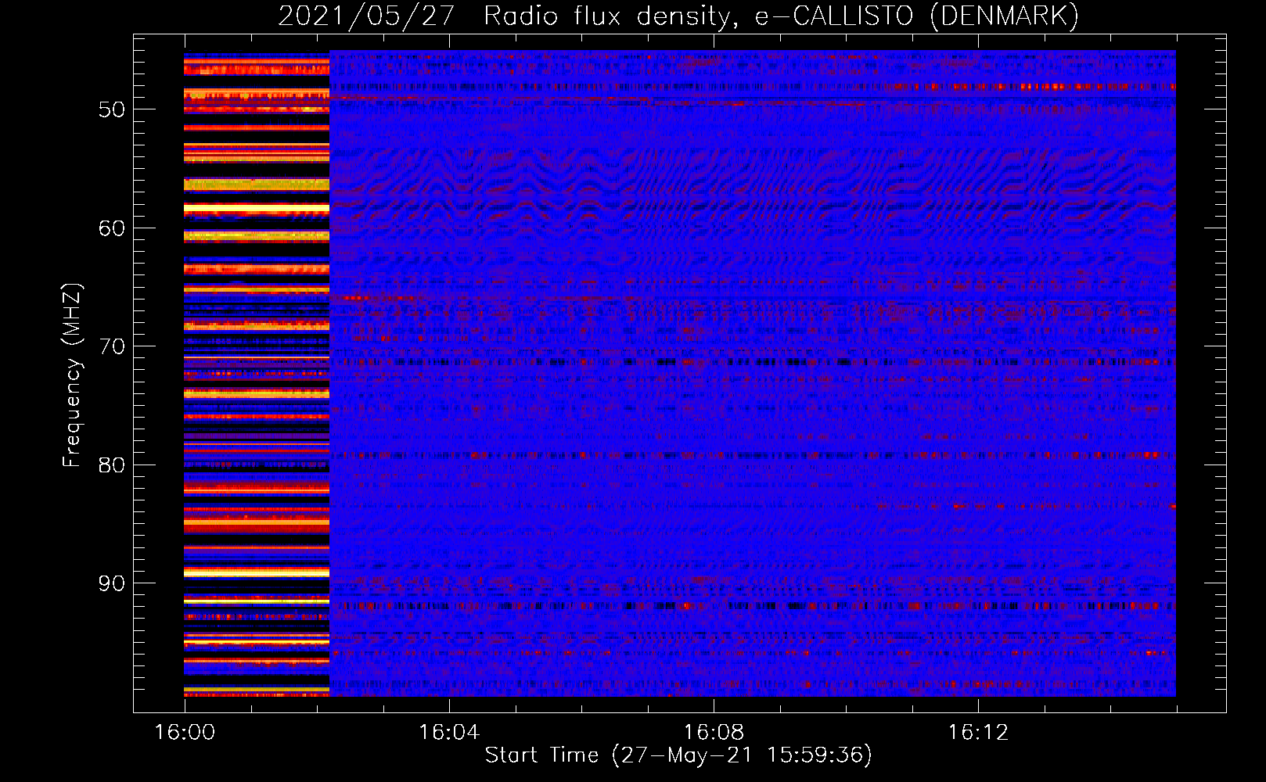
Task: Click the 16:12 time tick label
Action: pyautogui.click(x=978, y=733)
